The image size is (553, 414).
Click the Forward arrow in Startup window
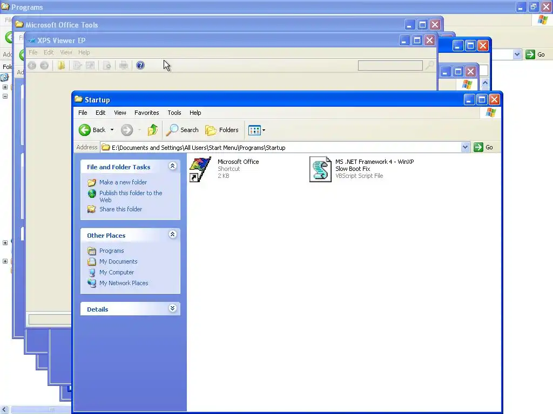[127, 130]
